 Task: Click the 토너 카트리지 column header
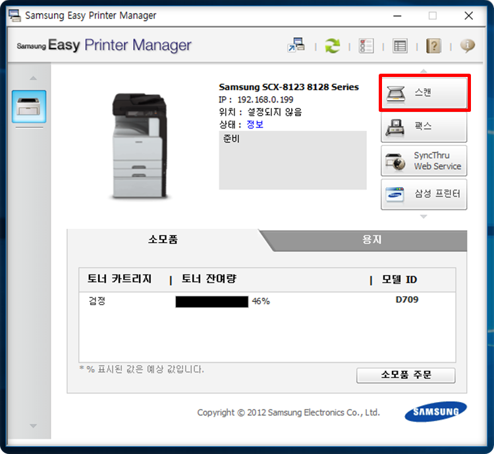tap(119, 279)
